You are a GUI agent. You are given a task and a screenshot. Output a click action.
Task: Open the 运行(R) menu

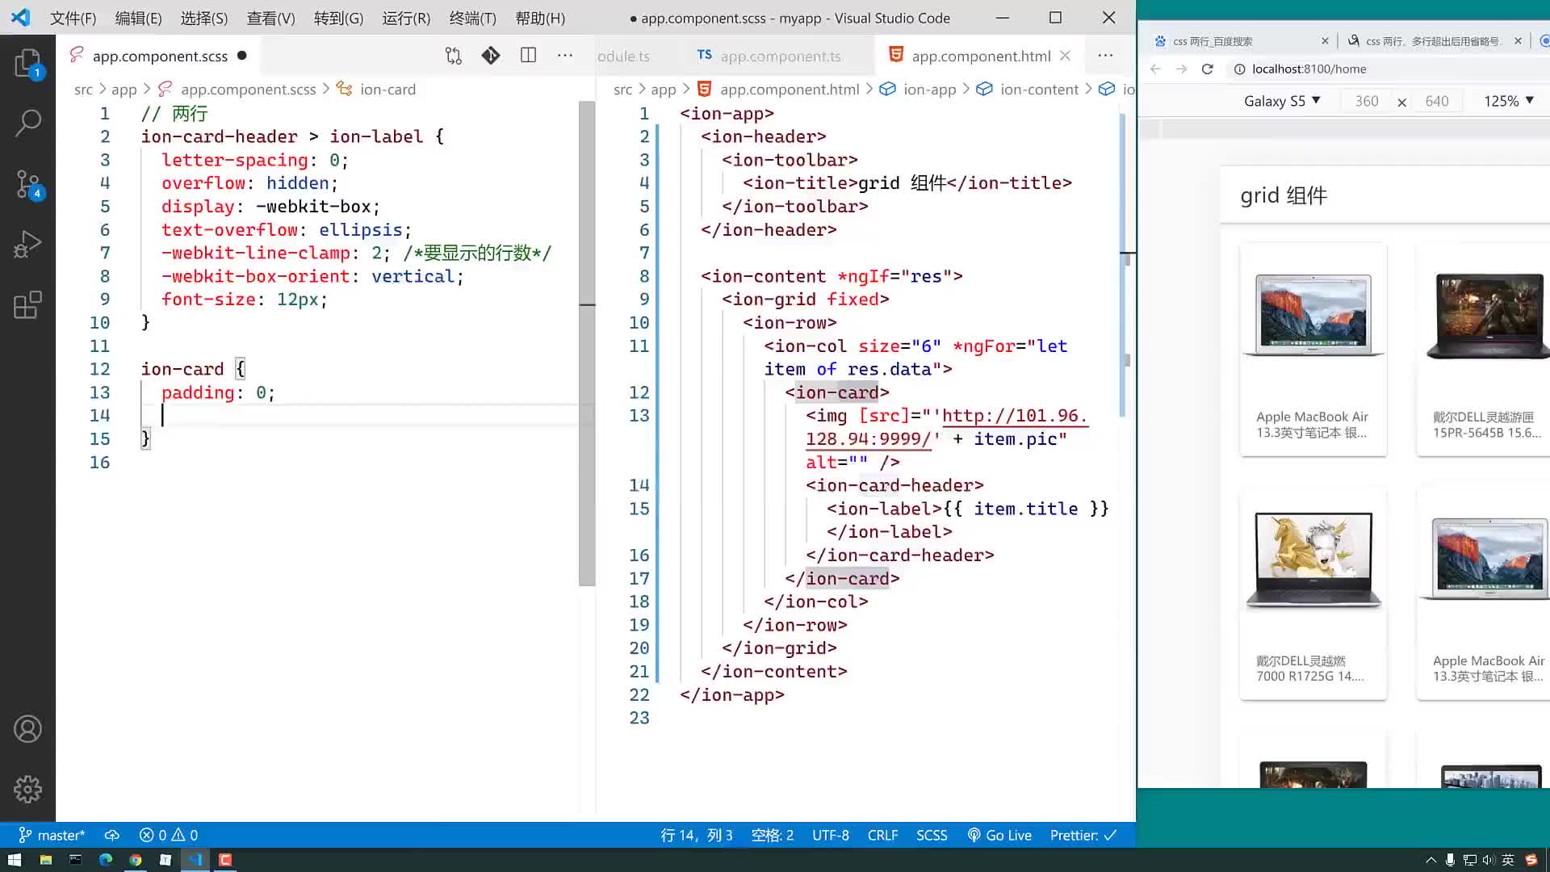[x=406, y=18]
